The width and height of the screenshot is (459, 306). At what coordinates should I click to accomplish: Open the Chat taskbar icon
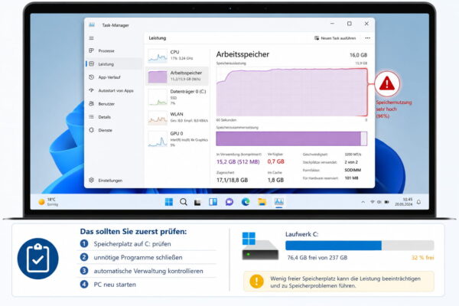tap(229, 202)
